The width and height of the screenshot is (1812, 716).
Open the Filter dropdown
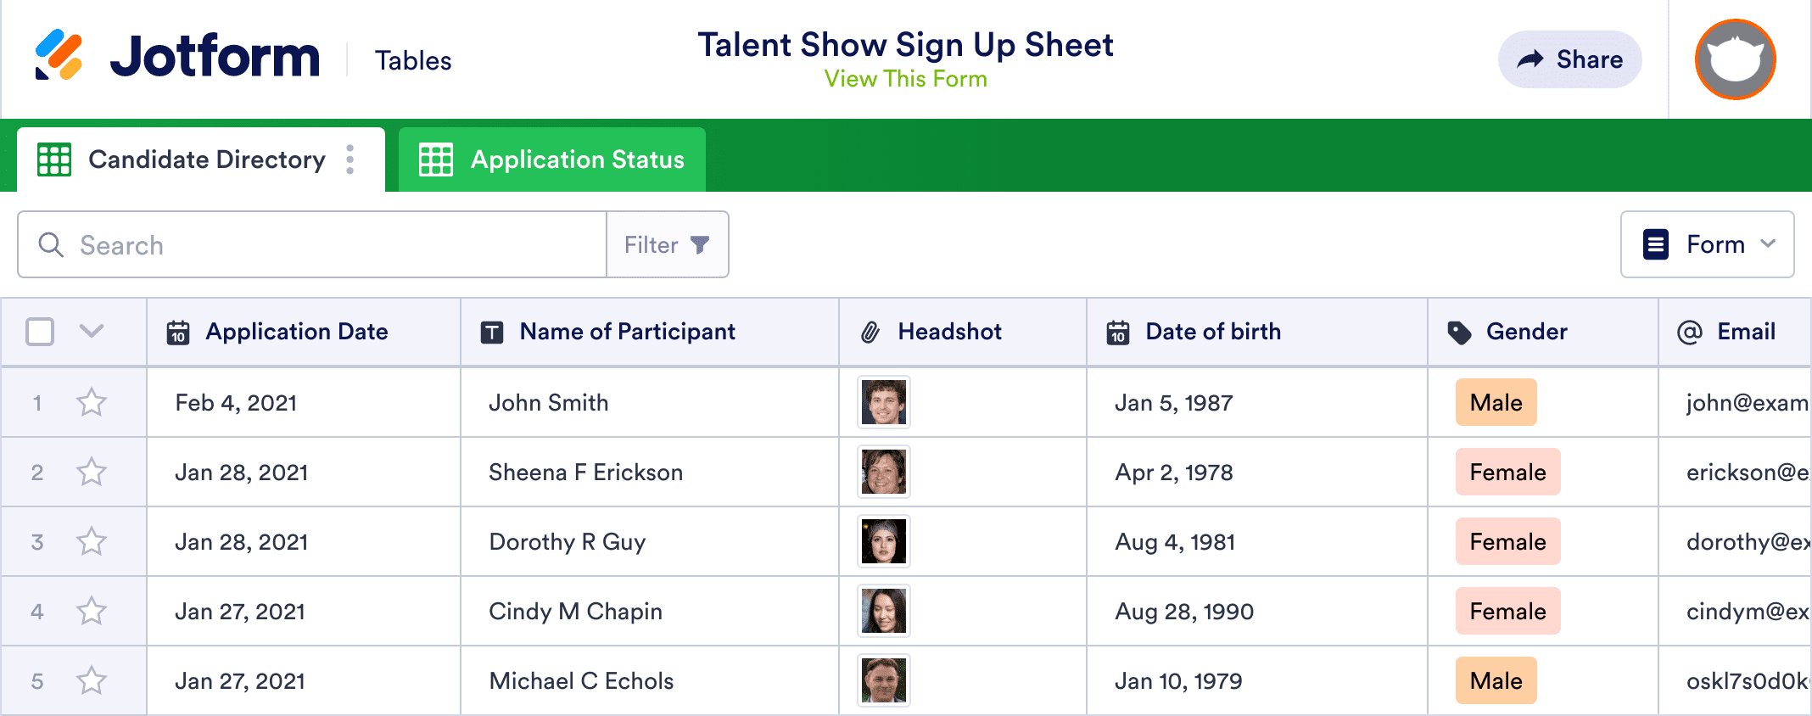click(667, 245)
